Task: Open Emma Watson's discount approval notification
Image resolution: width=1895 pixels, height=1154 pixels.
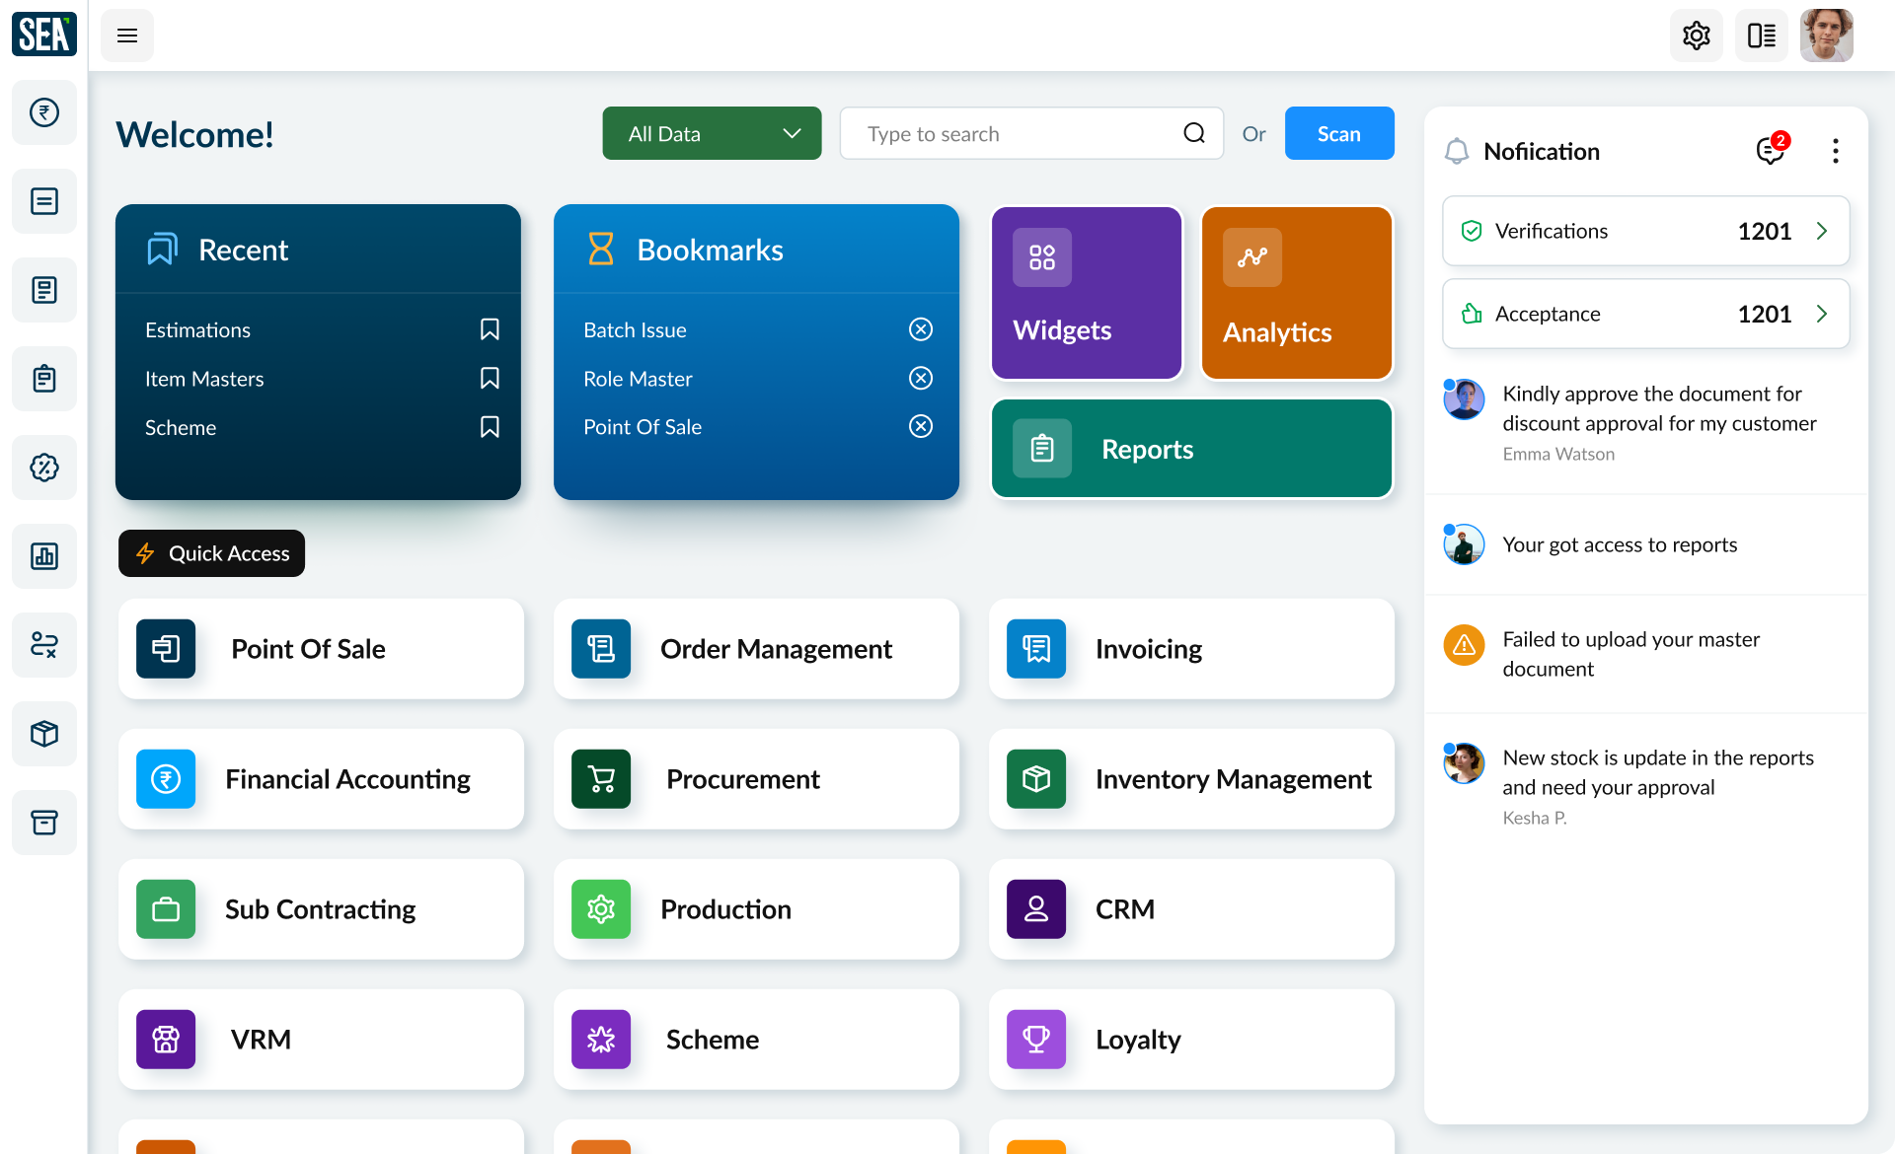Action: pyautogui.click(x=1645, y=423)
